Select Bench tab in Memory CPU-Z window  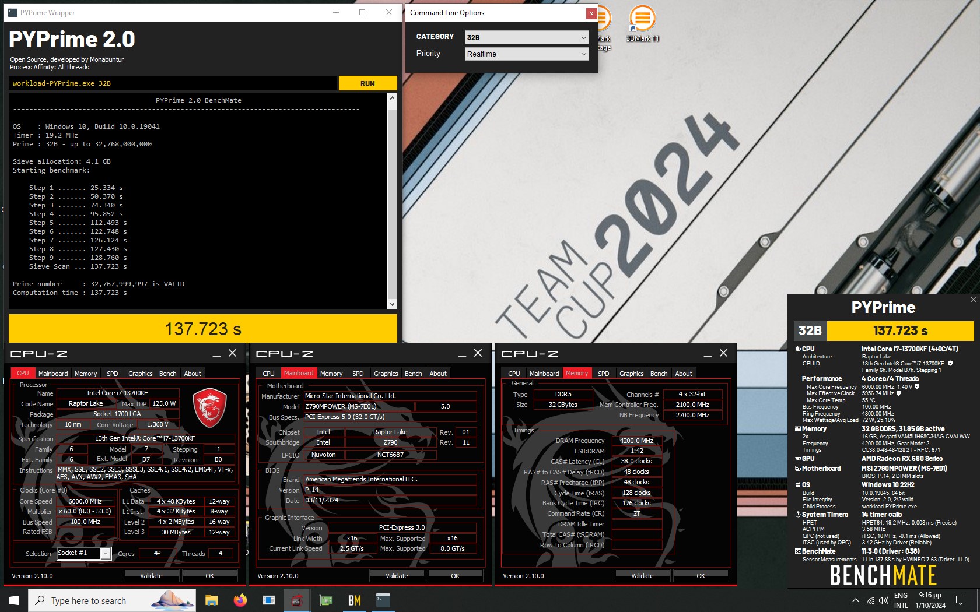point(659,374)
